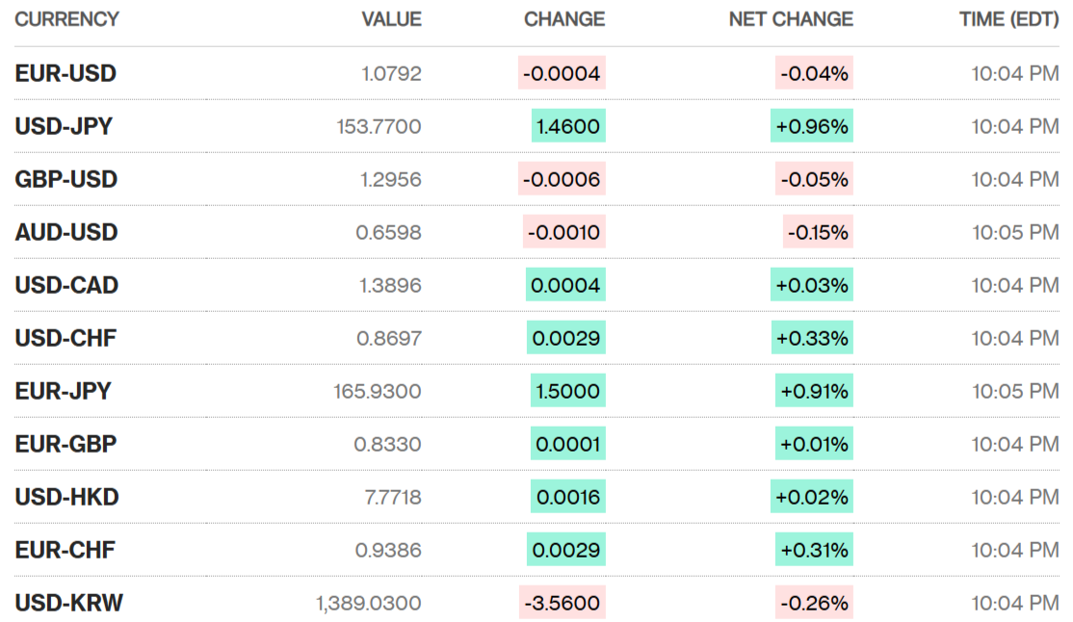
Task: Click the TIME (EDT) column header
Action: point(1009,19)
